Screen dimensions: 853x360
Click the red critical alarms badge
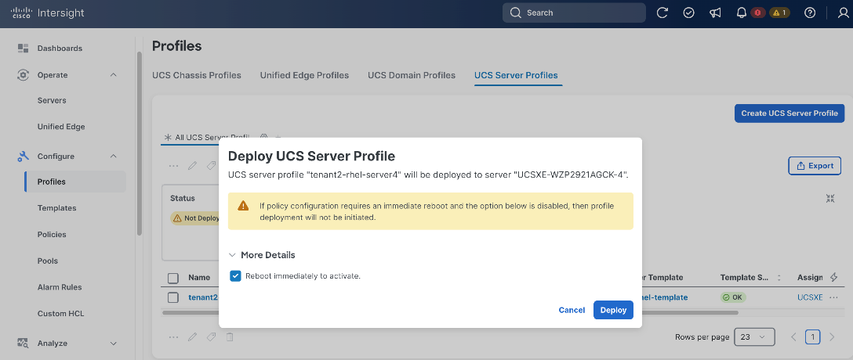click(758, 13)
